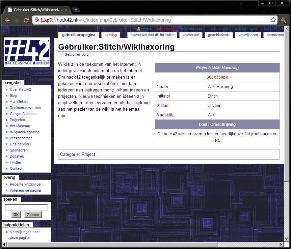Select the bewerken tab
Viewport: 291px width, 249px height.
tap(191, 35)
